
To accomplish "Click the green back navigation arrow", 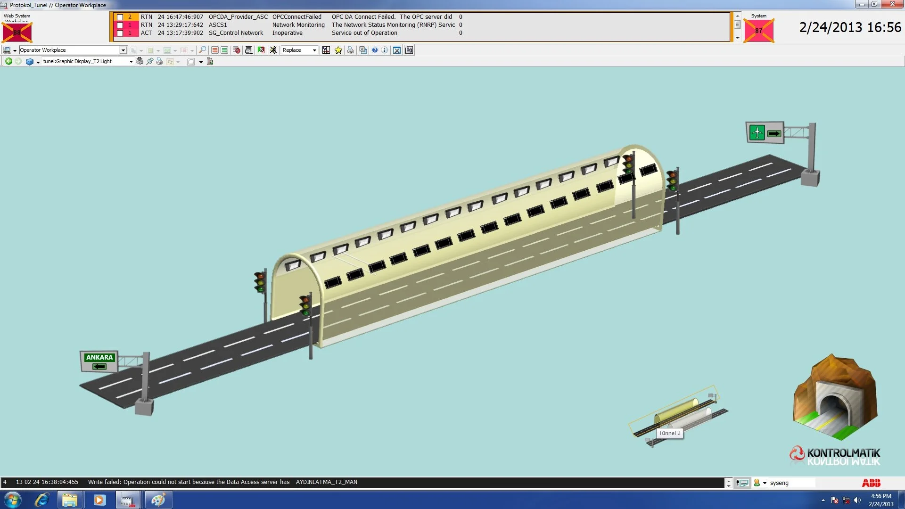I will (x=8, y=61).
